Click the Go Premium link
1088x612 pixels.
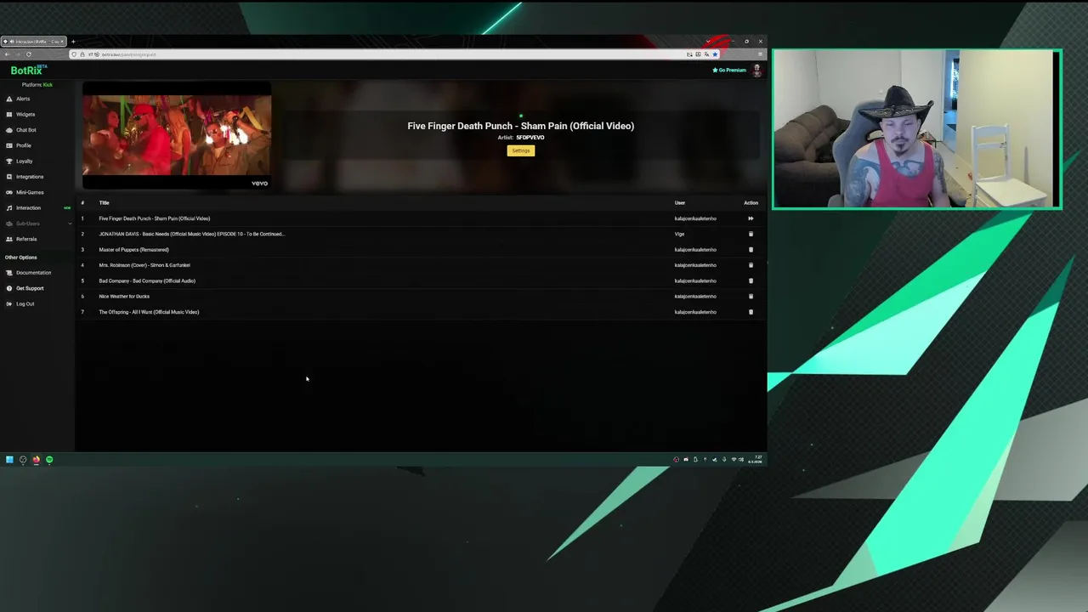[729, 70]
